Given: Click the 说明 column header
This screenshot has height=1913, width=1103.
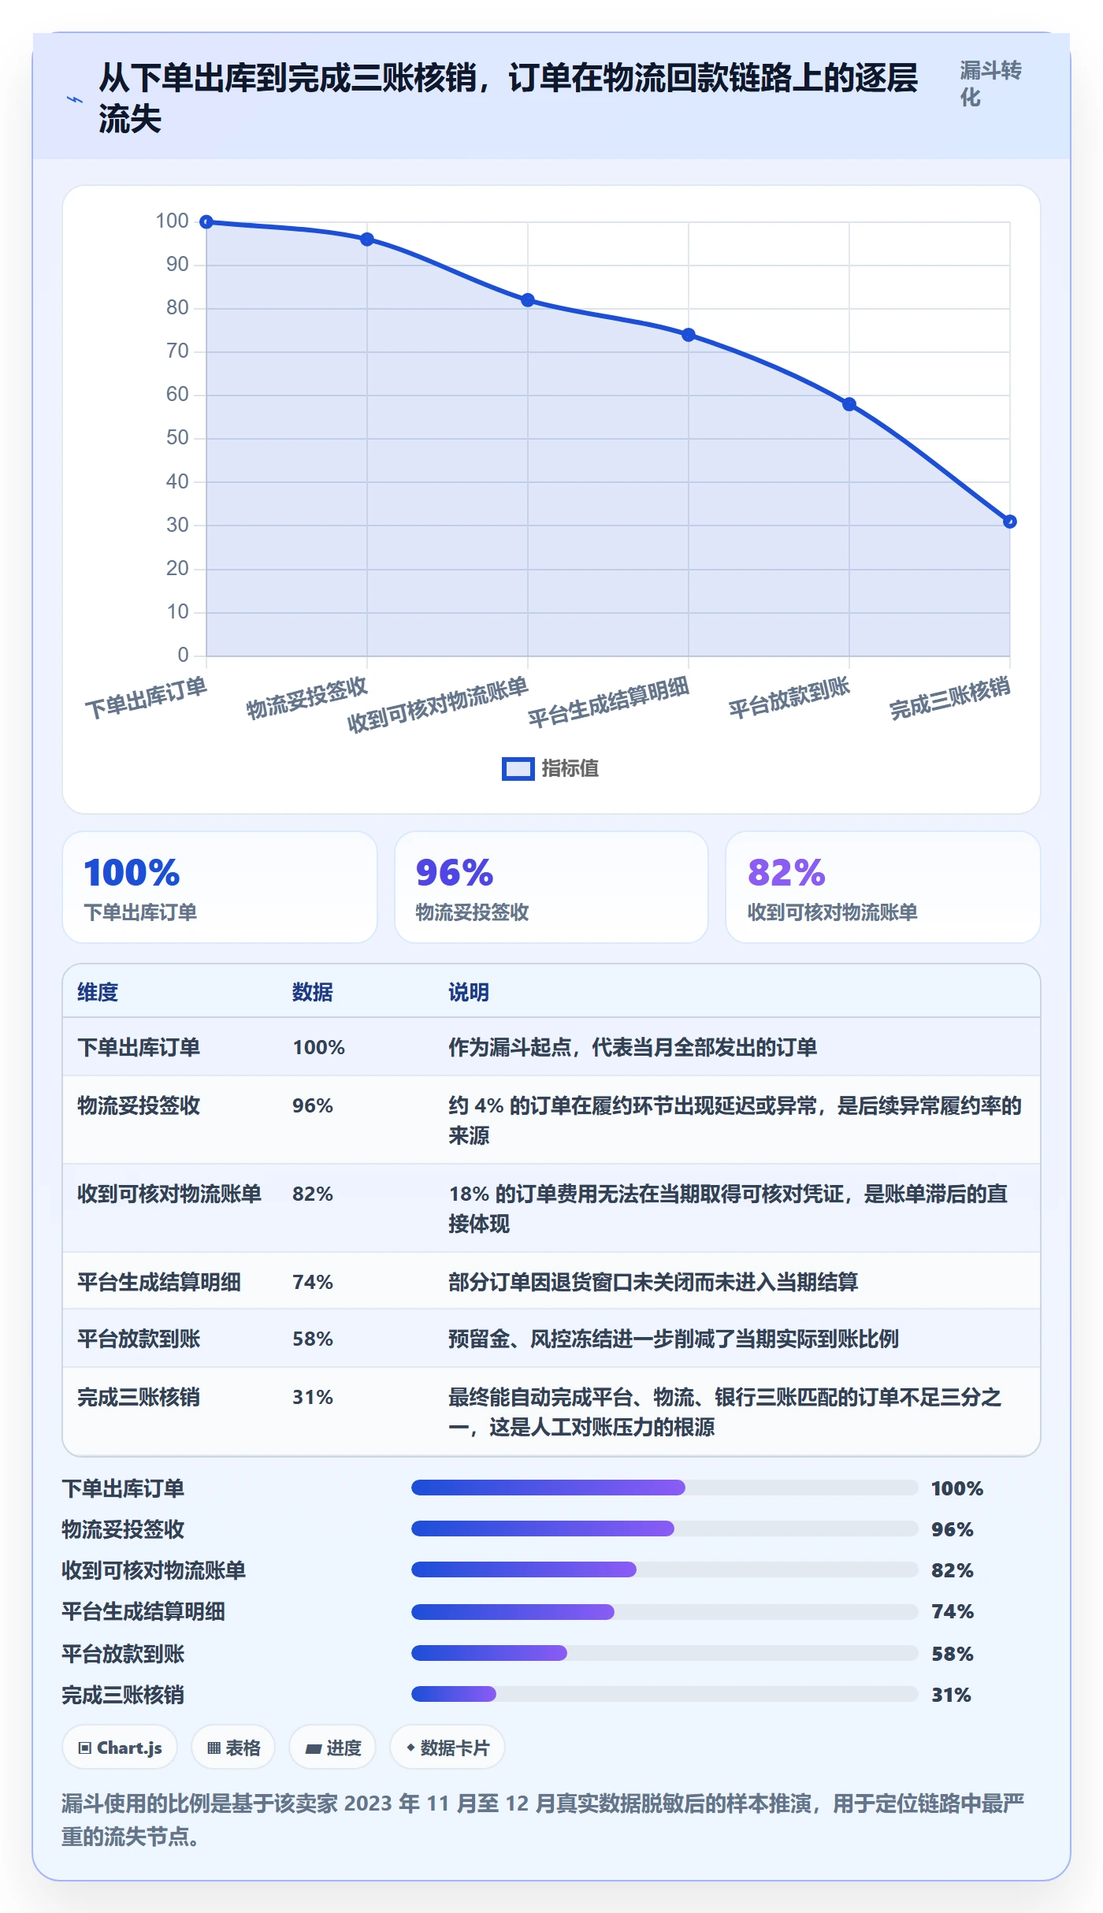Looking at the screenshot, I should tap(469, 992).
